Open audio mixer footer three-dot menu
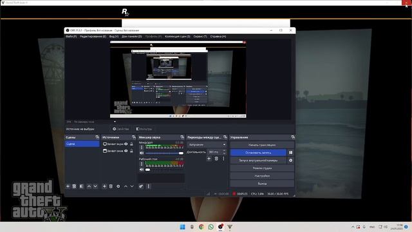Viewport: 412px width, 232px height. [148, 186]
